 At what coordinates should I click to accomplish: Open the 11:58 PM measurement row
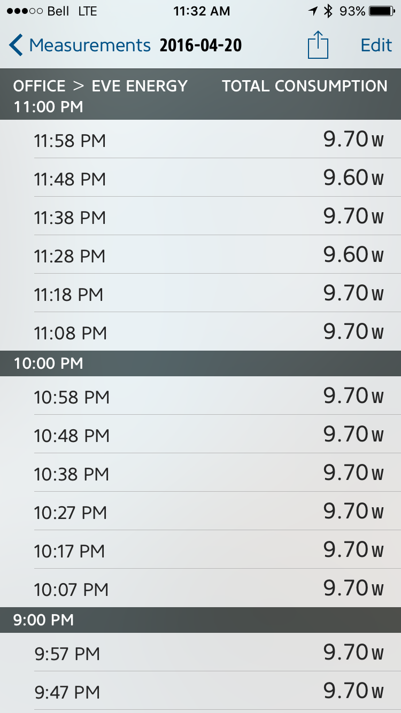tap(200, 140)
